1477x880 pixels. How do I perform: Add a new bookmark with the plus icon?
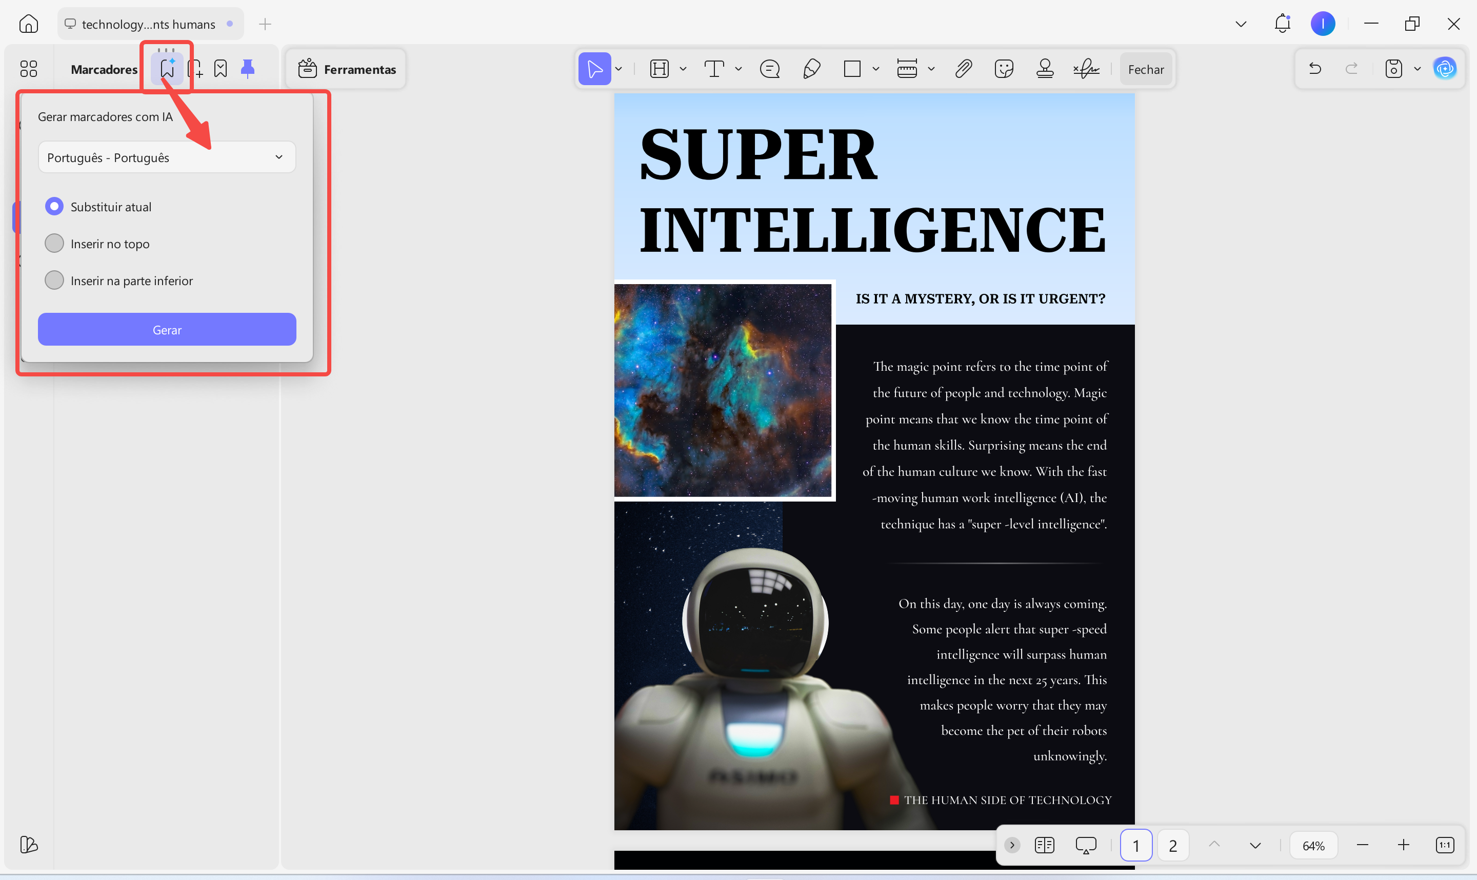pyautogui.click(x=195, y=69)
